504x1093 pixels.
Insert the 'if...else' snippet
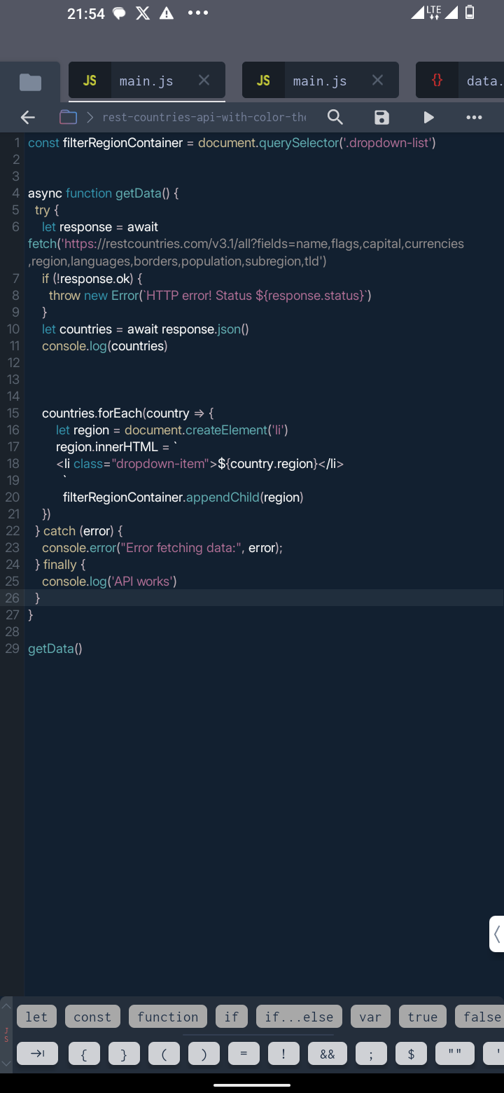299,1017
